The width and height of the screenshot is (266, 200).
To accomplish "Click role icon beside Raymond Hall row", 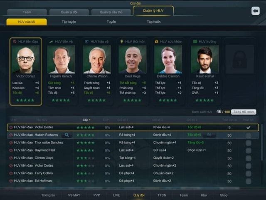I will [11, 150].
